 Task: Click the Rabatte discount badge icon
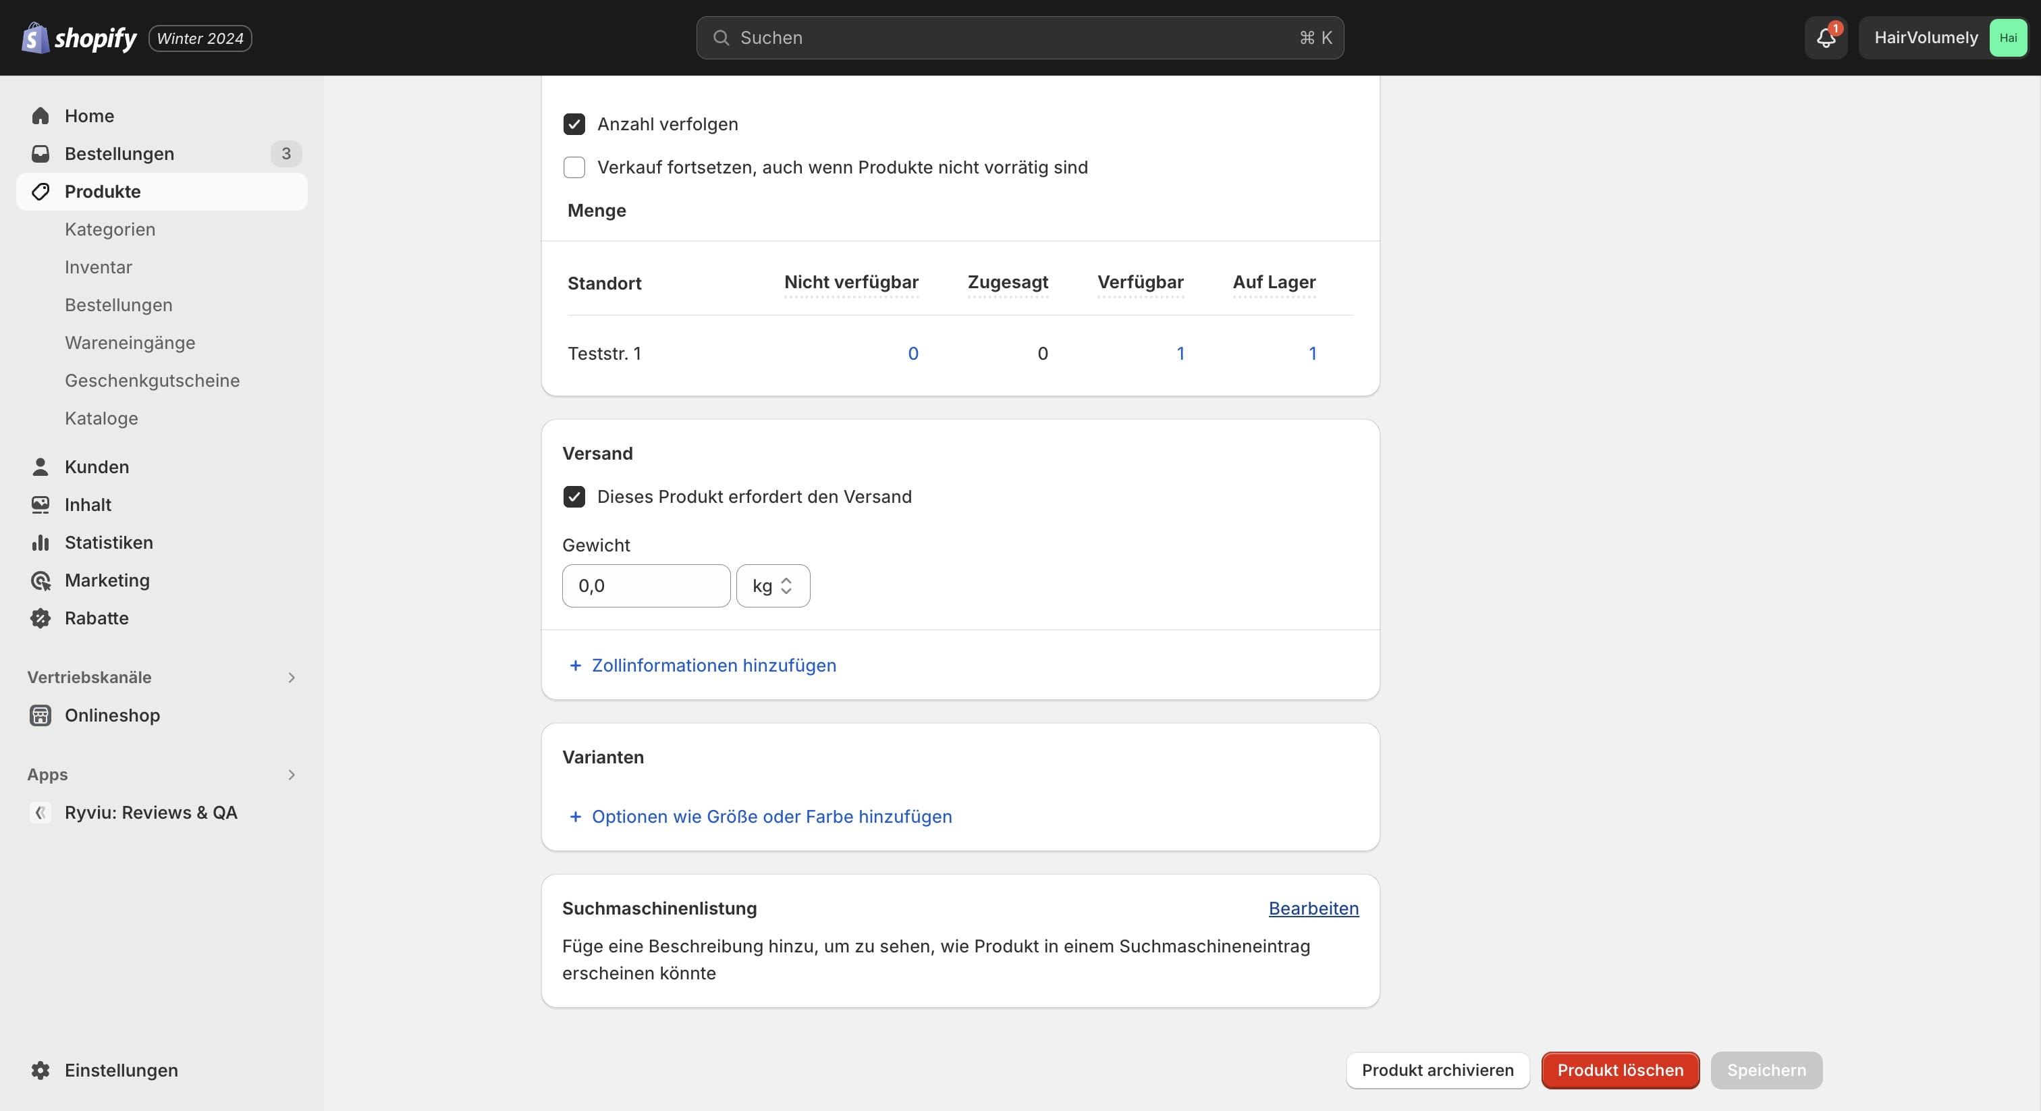coord(40,618)
